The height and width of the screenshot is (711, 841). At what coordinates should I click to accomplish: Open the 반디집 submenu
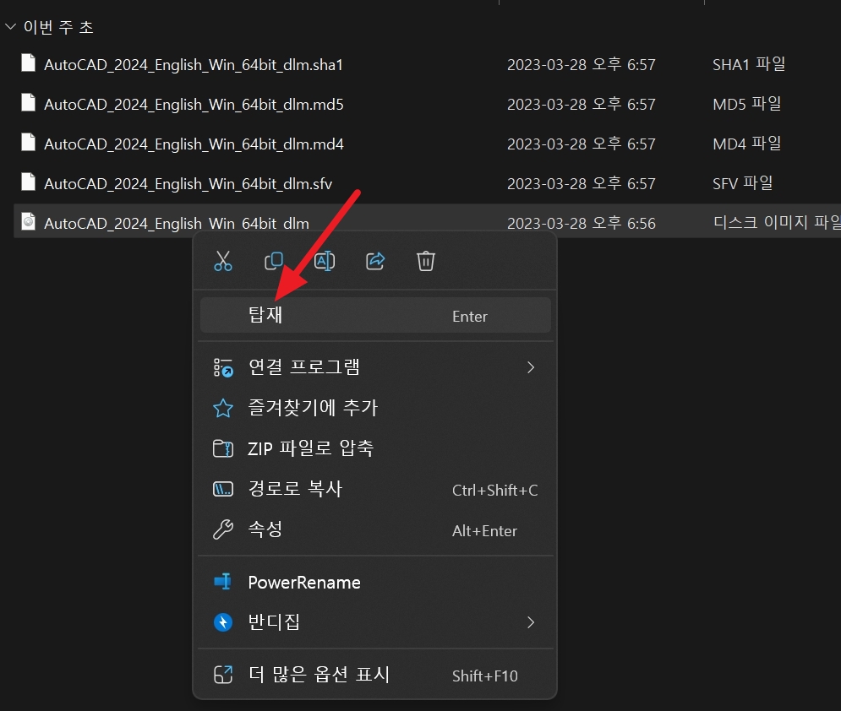click(375, 622)
